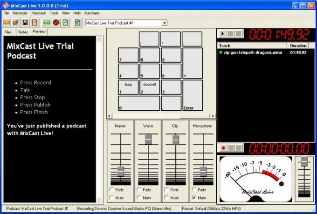Click the green document toolbar icon
317x214 pixels.
pyautogui.click(x=66, y=23)
